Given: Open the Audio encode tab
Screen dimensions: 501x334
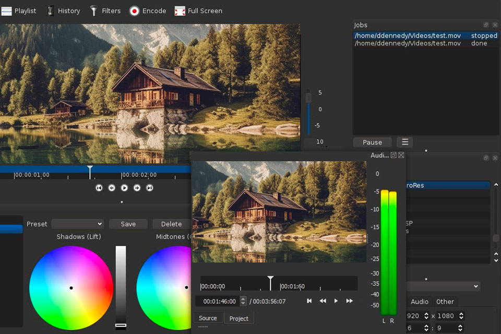Looking at the screenshot, I should point(419,302).
